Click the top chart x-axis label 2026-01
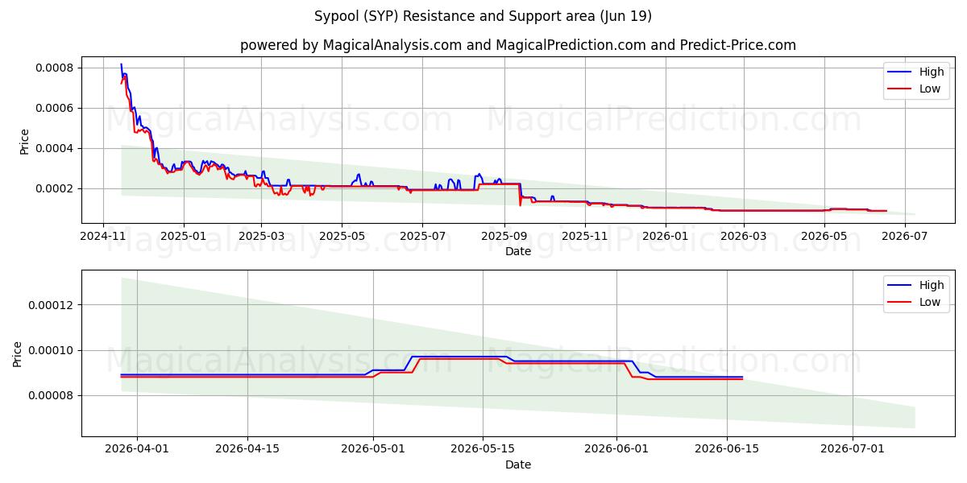Viewport: 967px width, 483px height. (666, 236)
